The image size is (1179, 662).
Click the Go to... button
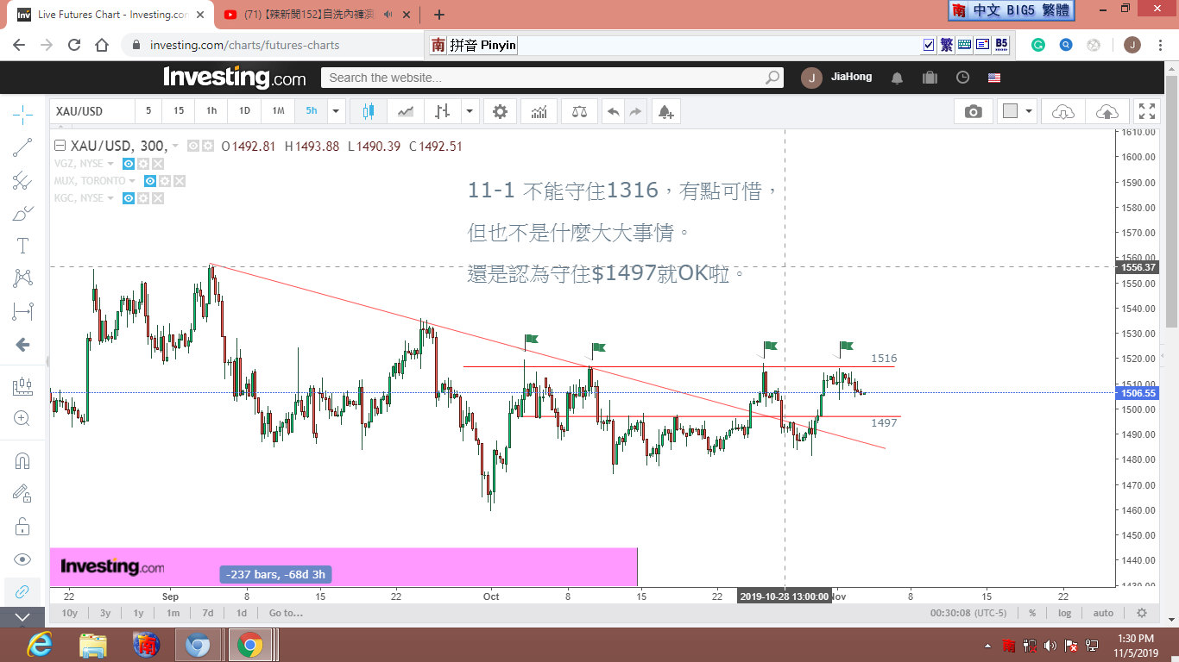286,613
